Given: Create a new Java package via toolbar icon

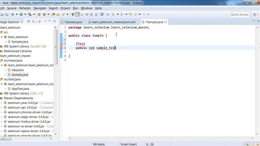Looking at the screenshot, I should 39,15.
